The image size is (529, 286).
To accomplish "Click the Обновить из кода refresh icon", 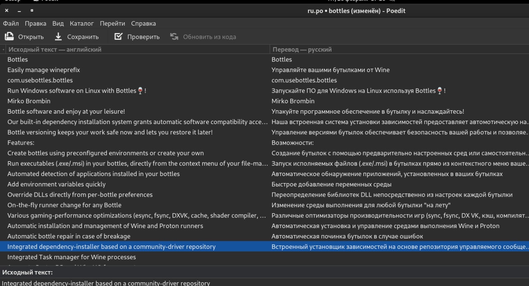I will coord(174,37).
